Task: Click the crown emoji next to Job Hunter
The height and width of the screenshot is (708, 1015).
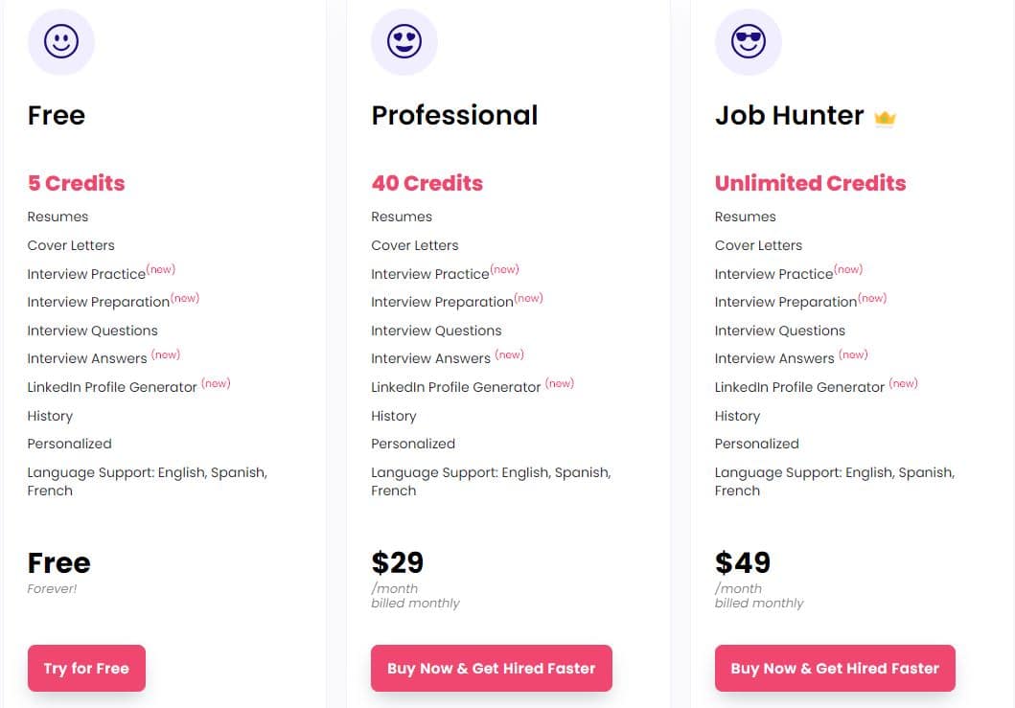Action: pos(884,117)
